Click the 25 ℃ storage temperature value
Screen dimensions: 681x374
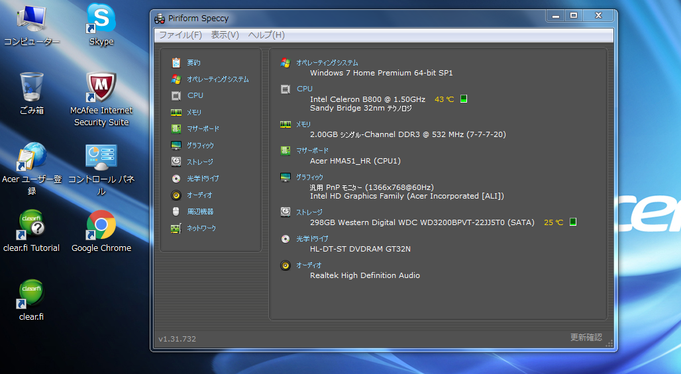click(x=553, y=222)
